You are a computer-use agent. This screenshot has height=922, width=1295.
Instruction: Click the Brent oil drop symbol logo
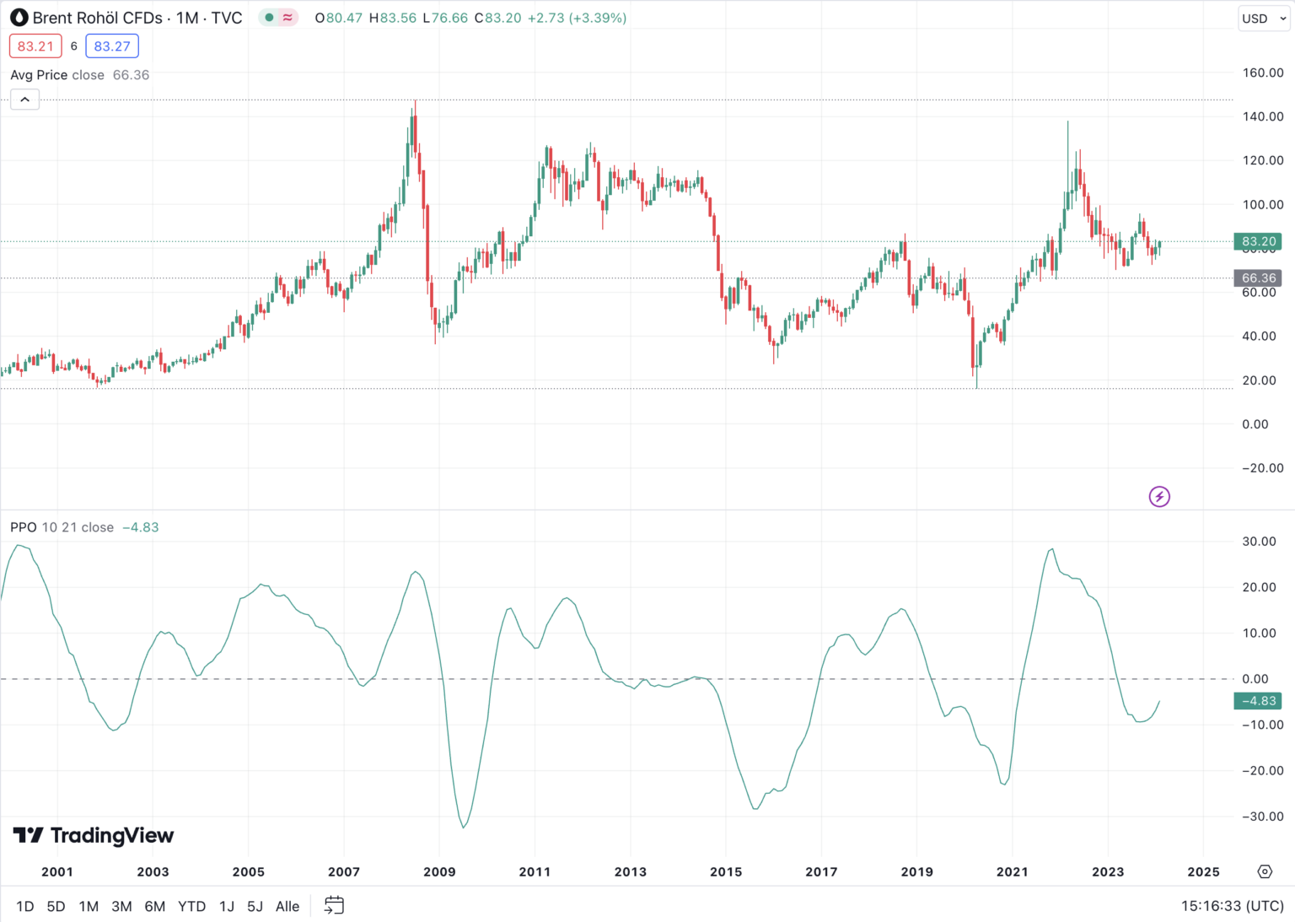[x=19, y=18]
